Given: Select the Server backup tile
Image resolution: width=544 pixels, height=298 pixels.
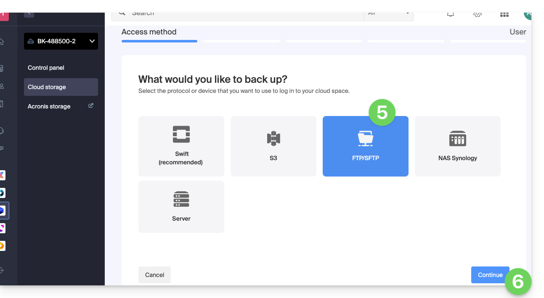Looking at the screenshot, I should (181, 206).
